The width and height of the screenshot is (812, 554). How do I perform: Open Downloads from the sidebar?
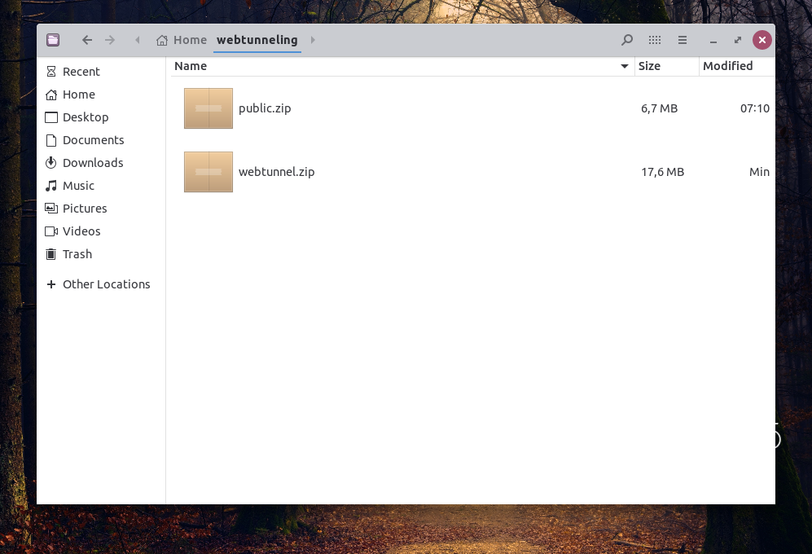click(x=92, y=162)
